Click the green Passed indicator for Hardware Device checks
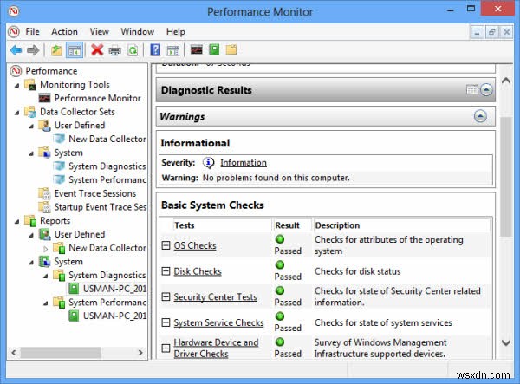The height and width of the screenshot is (384, 520). coord(280,342)
